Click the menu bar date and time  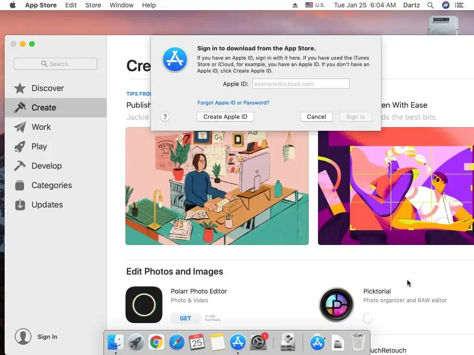[365, 5]
